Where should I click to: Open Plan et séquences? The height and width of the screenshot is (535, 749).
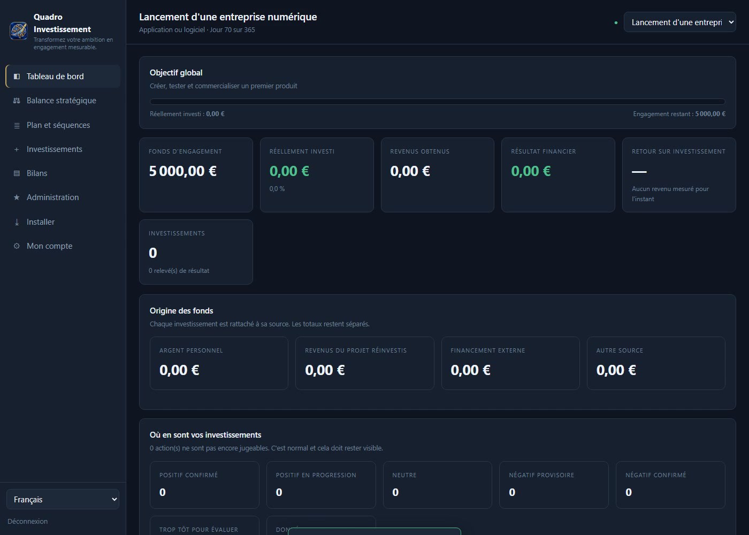pyautogui.click(x=63, y=125)
